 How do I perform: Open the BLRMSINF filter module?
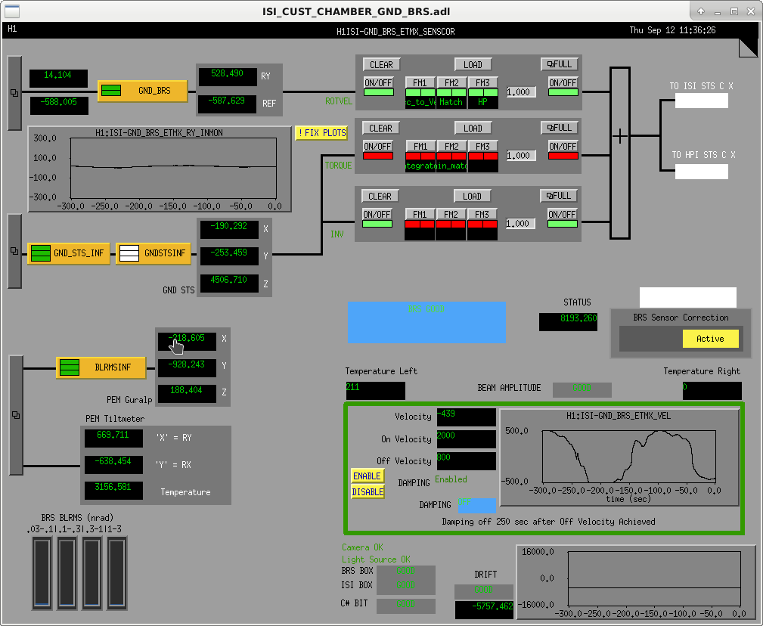(x=101, y=367)
